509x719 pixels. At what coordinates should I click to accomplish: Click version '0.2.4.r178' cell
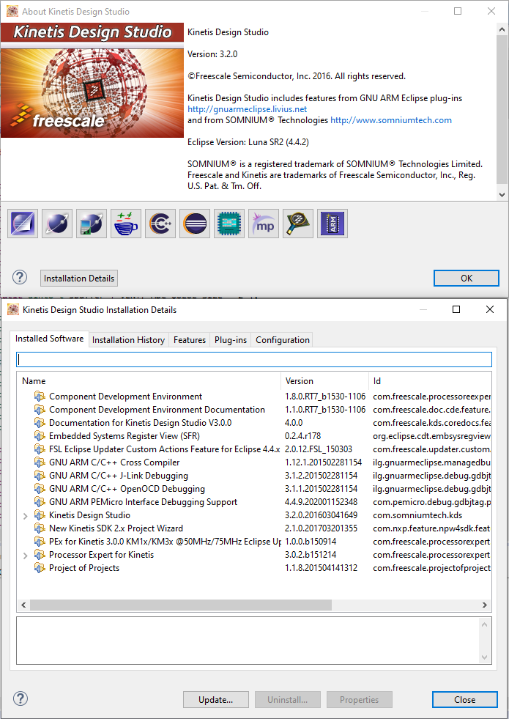coord(302,435)
